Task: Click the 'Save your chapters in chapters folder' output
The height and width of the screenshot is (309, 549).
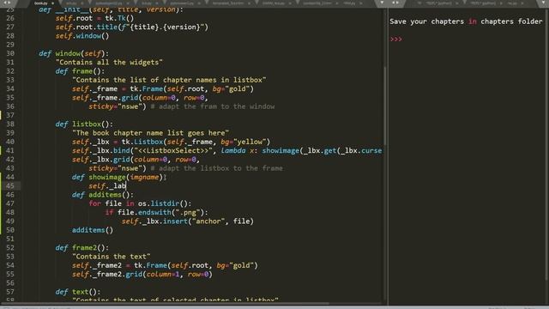Action: 466,21
